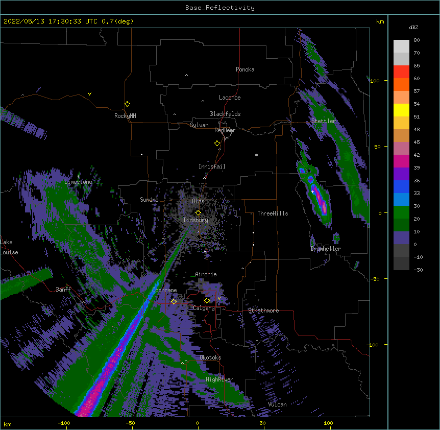Click the yellow marker left of Calgary near Cochrane
This screenshot has height=430, width=440.
coord(174,301)
